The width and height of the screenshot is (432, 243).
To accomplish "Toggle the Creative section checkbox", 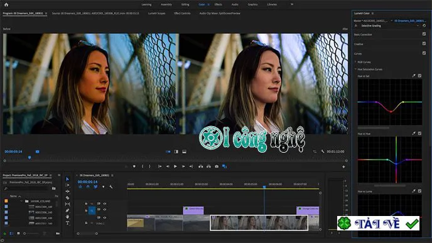I will (x=424, y=43).
